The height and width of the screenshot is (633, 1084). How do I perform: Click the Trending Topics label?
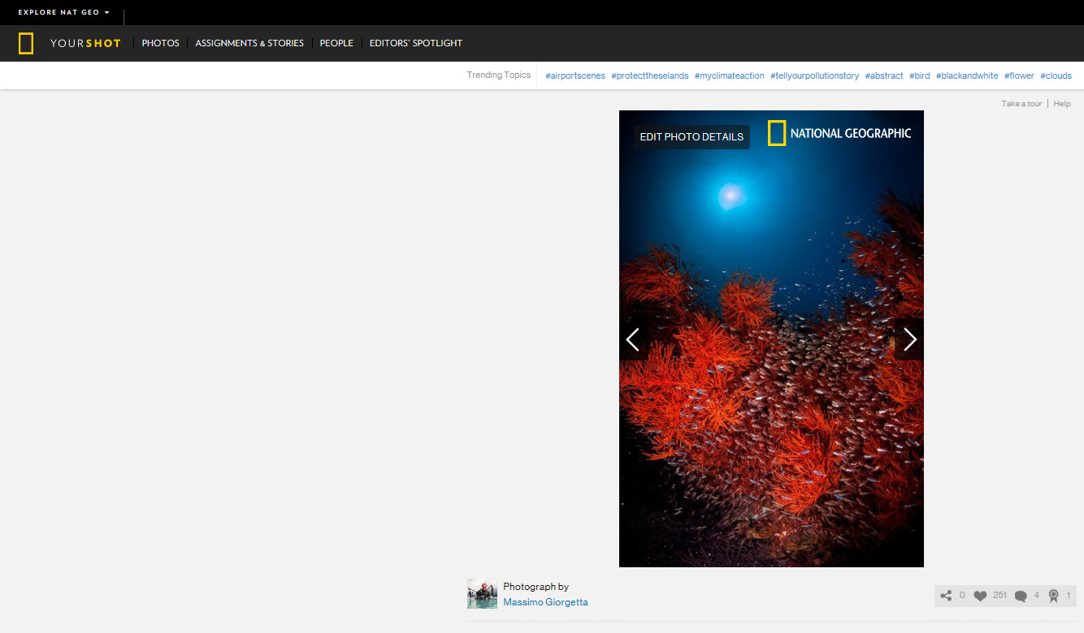[x=498, y=75]
